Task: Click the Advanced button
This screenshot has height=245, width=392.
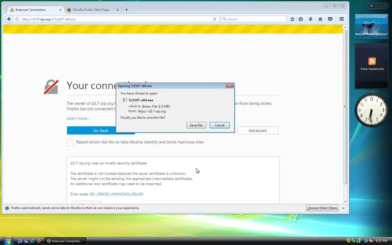Action: [258, 131]
